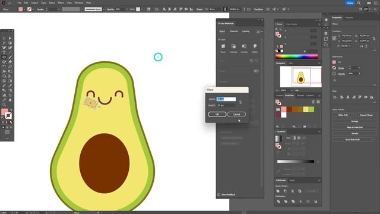The image size is (380, 214).
Task: Click horizontal align left in control bar
Action: click(x=164, y=10)
